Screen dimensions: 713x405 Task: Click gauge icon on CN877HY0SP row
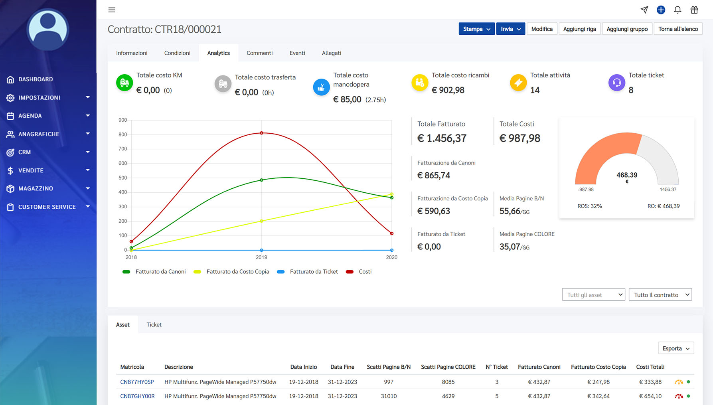pos(678,382)
